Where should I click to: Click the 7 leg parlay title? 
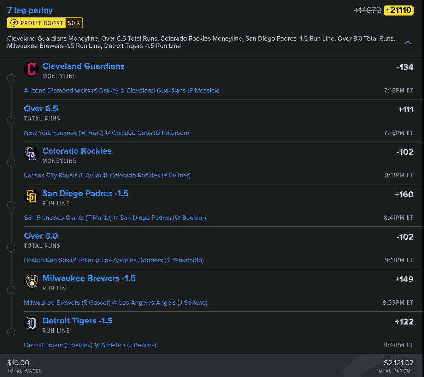30,10
